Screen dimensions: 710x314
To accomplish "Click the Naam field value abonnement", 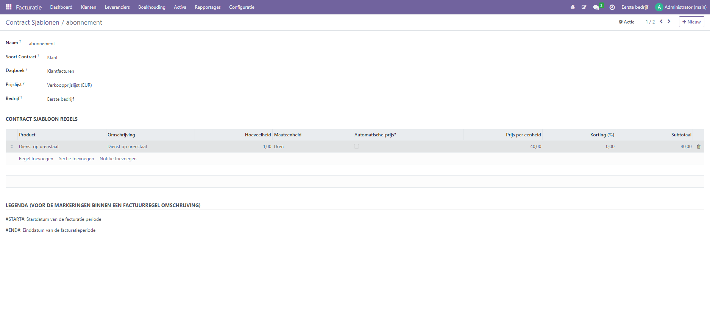I will pos(42,44).
